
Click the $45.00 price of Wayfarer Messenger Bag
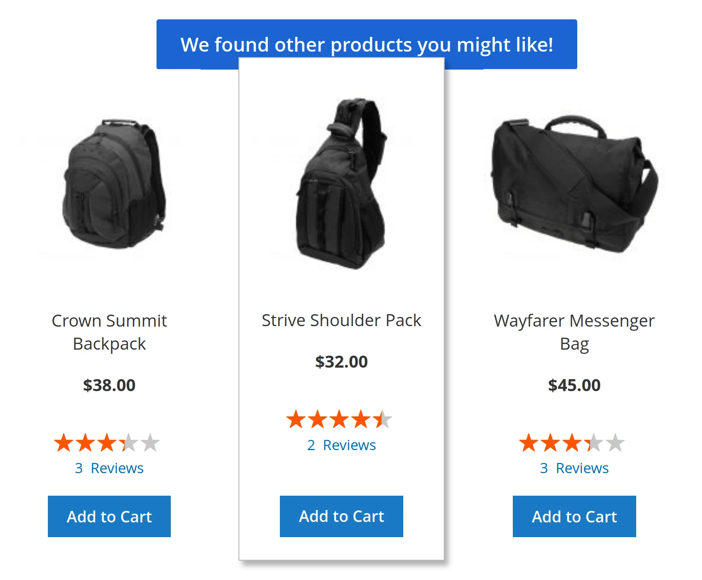[x=574, y=385]
